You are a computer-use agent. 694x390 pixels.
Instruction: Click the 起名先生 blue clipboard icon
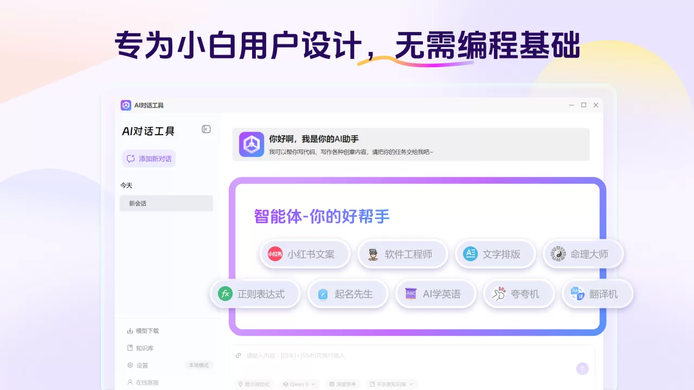pyautogui.click(x=323, y=294)
